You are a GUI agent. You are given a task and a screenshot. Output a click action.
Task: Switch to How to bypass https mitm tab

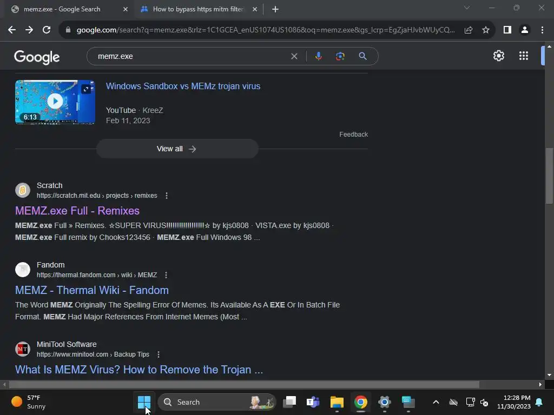pos(198,9)
